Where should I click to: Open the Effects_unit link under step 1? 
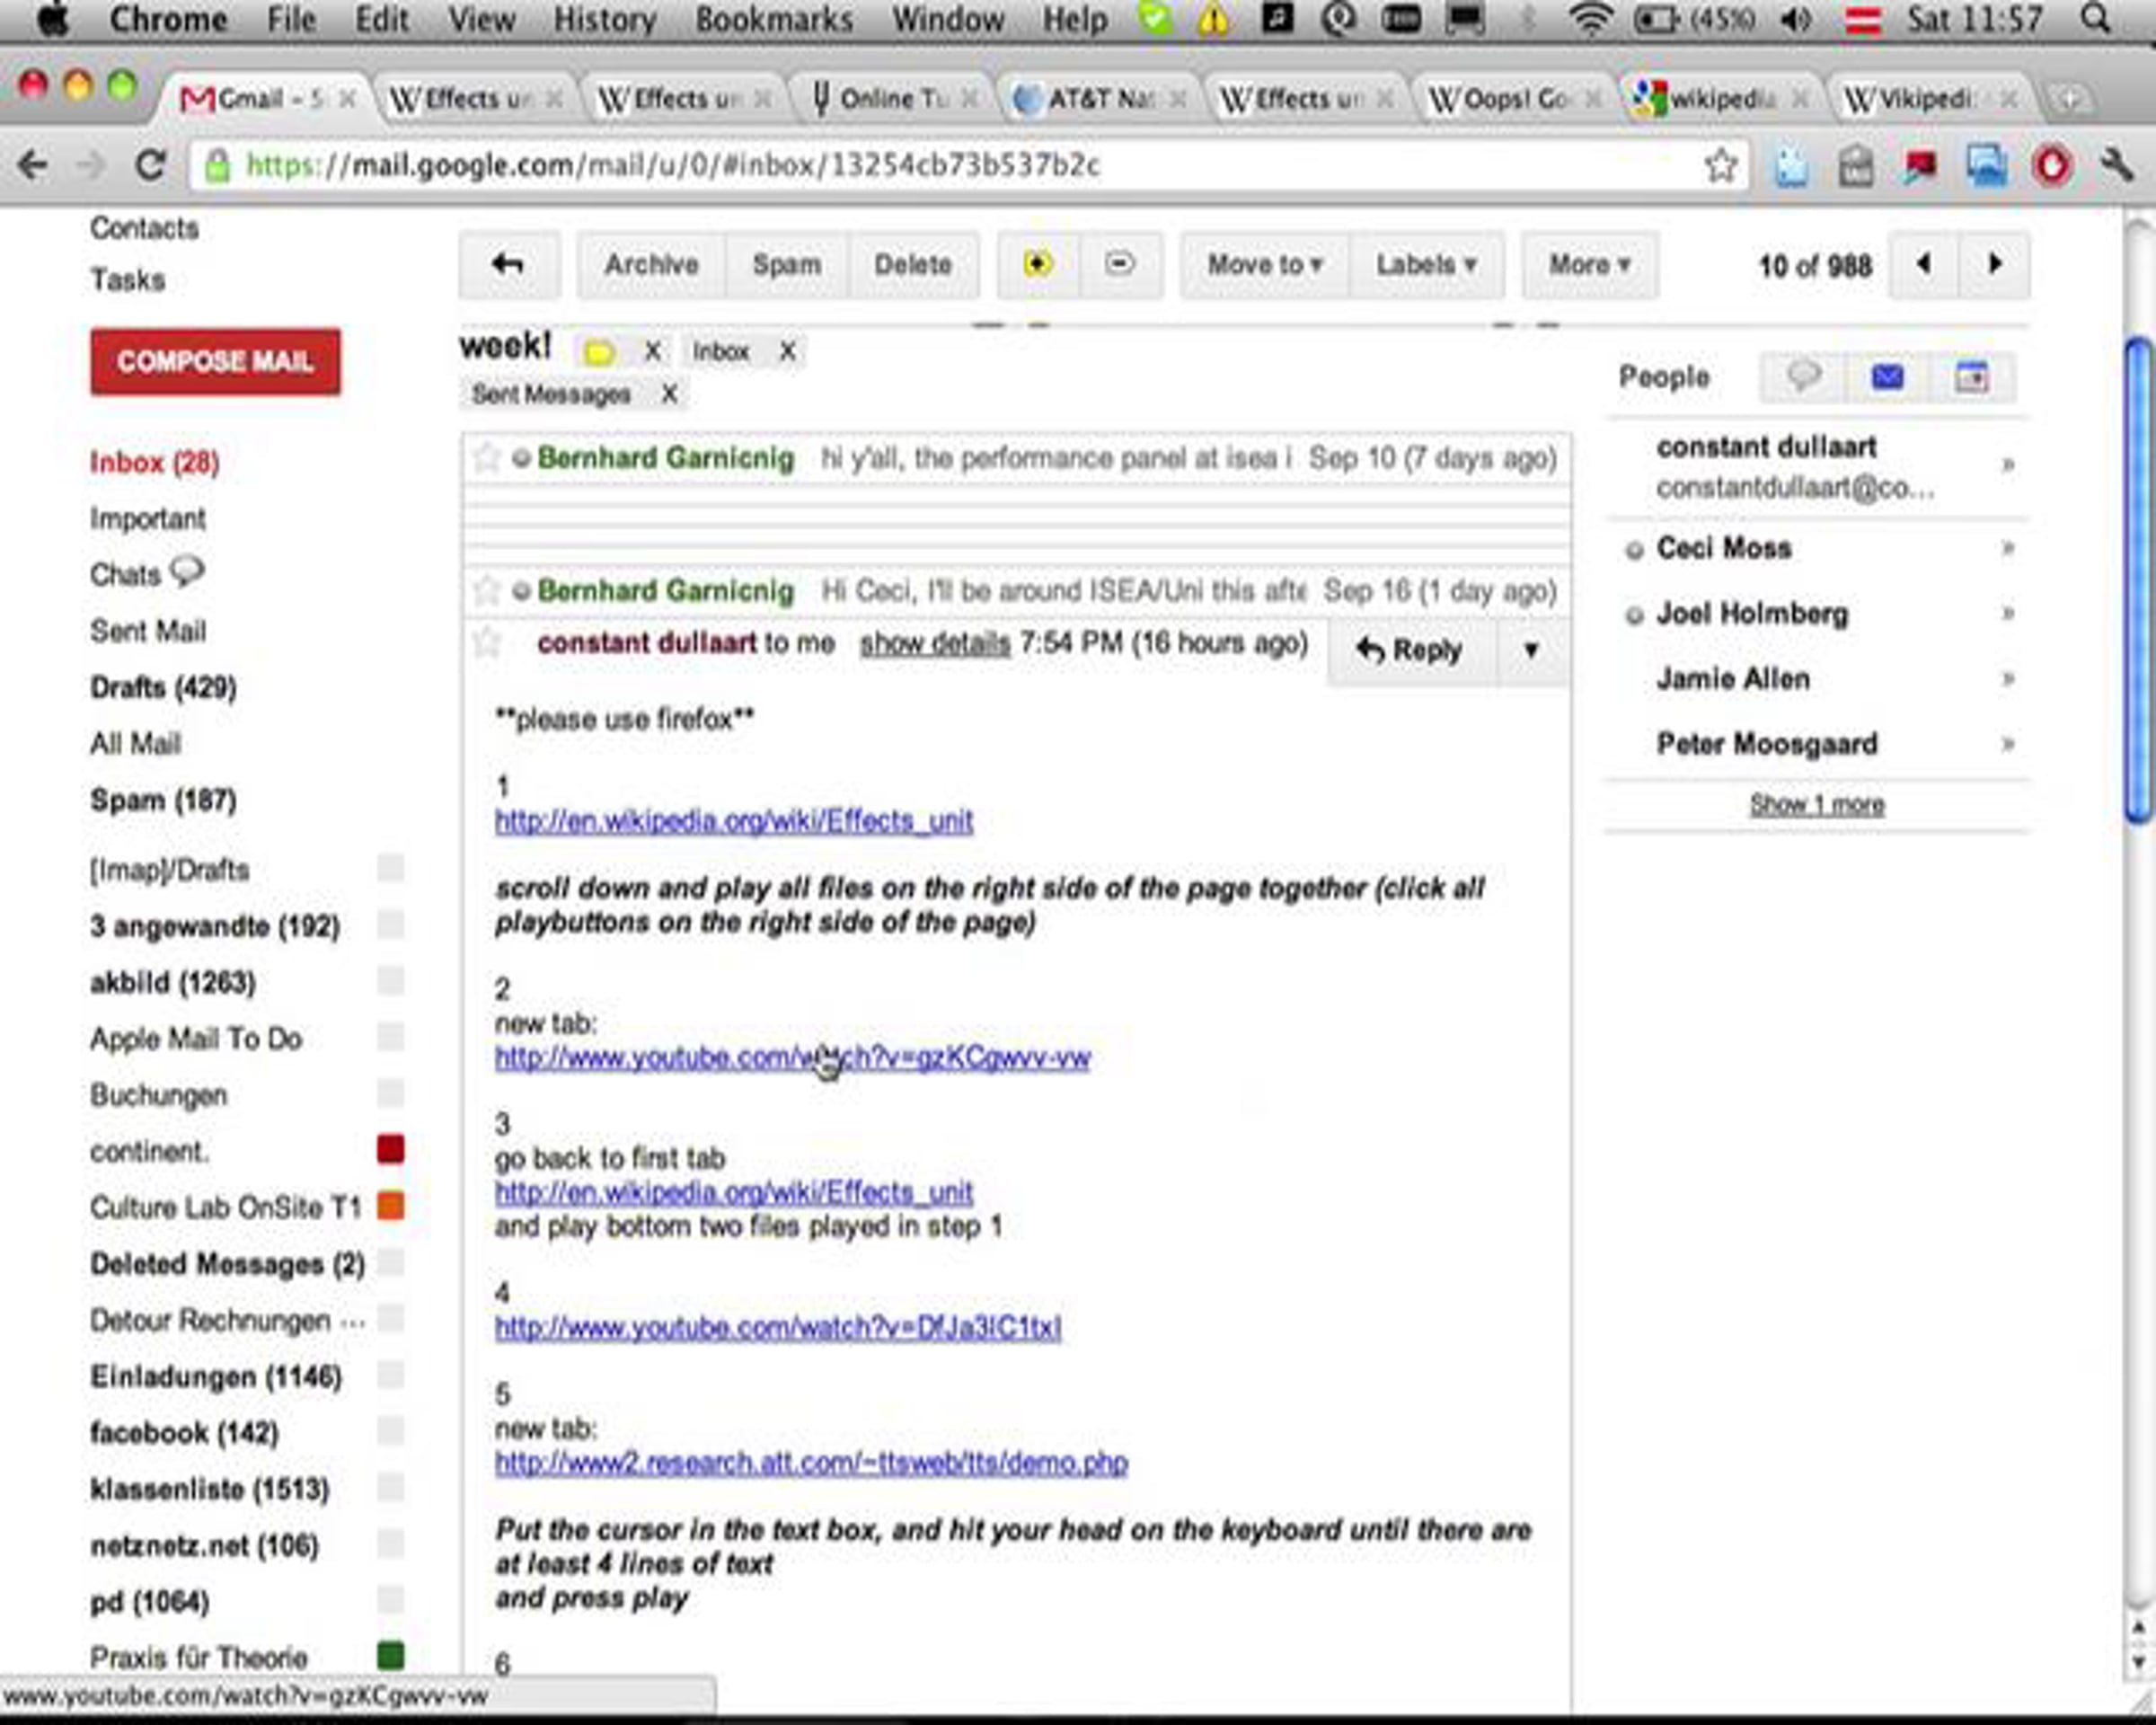pyautogui.click(x=734, y=821)
